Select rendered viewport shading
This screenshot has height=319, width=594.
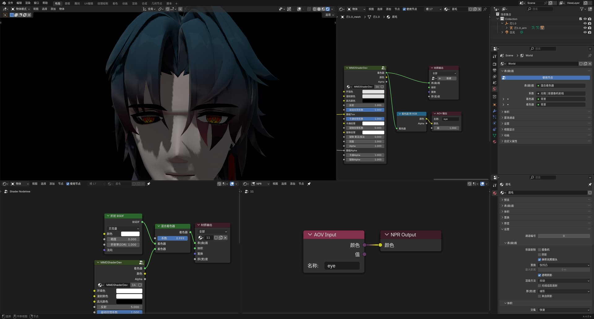328,9
